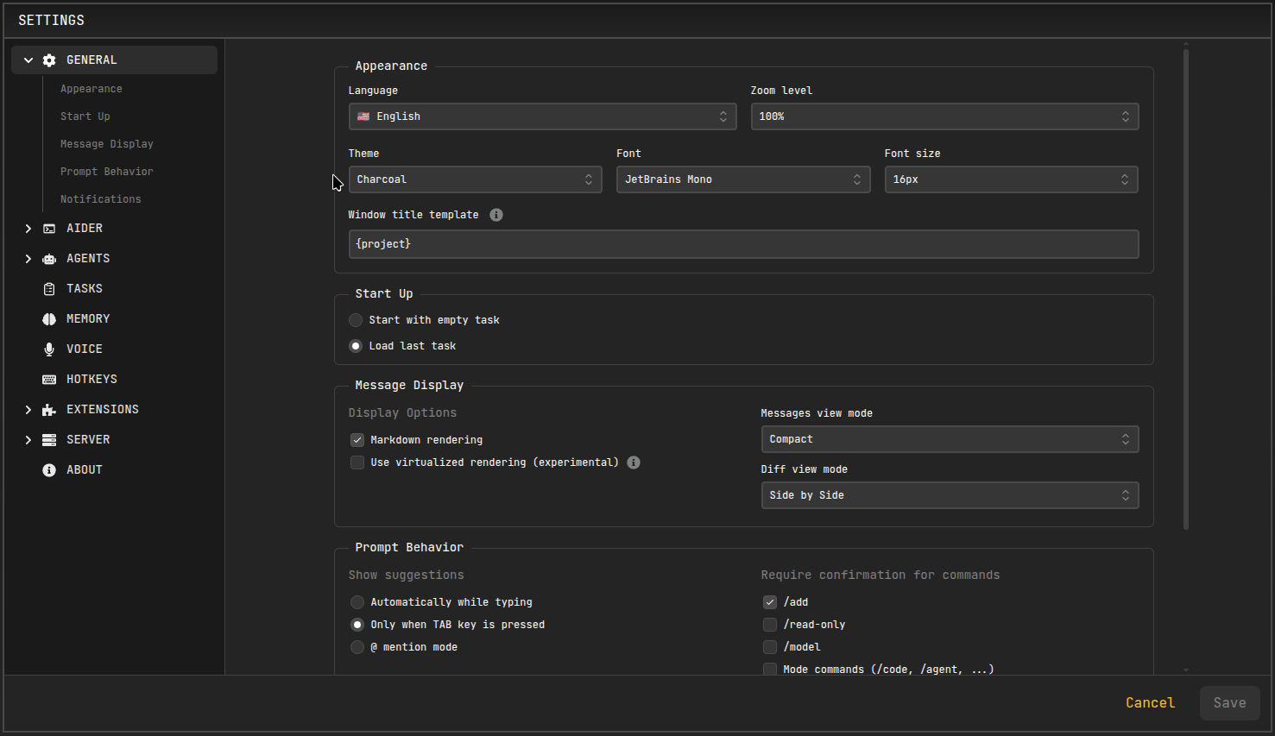Open the Theme dropdown showing Charcoal
Screen dimensions: 1275x736
point(475,179)
